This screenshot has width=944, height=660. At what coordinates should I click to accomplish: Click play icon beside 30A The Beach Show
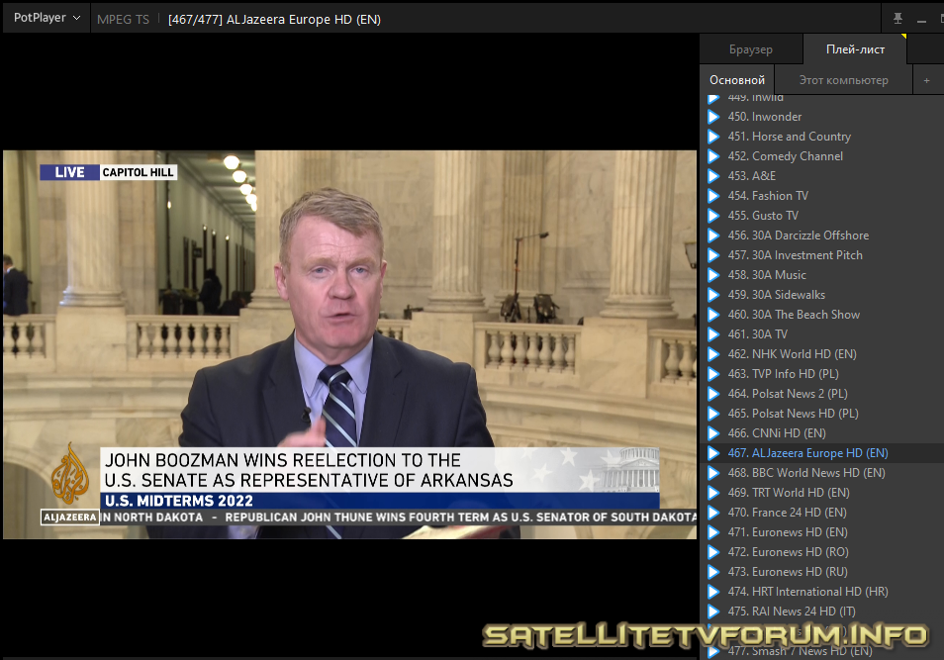coord(713,315)
